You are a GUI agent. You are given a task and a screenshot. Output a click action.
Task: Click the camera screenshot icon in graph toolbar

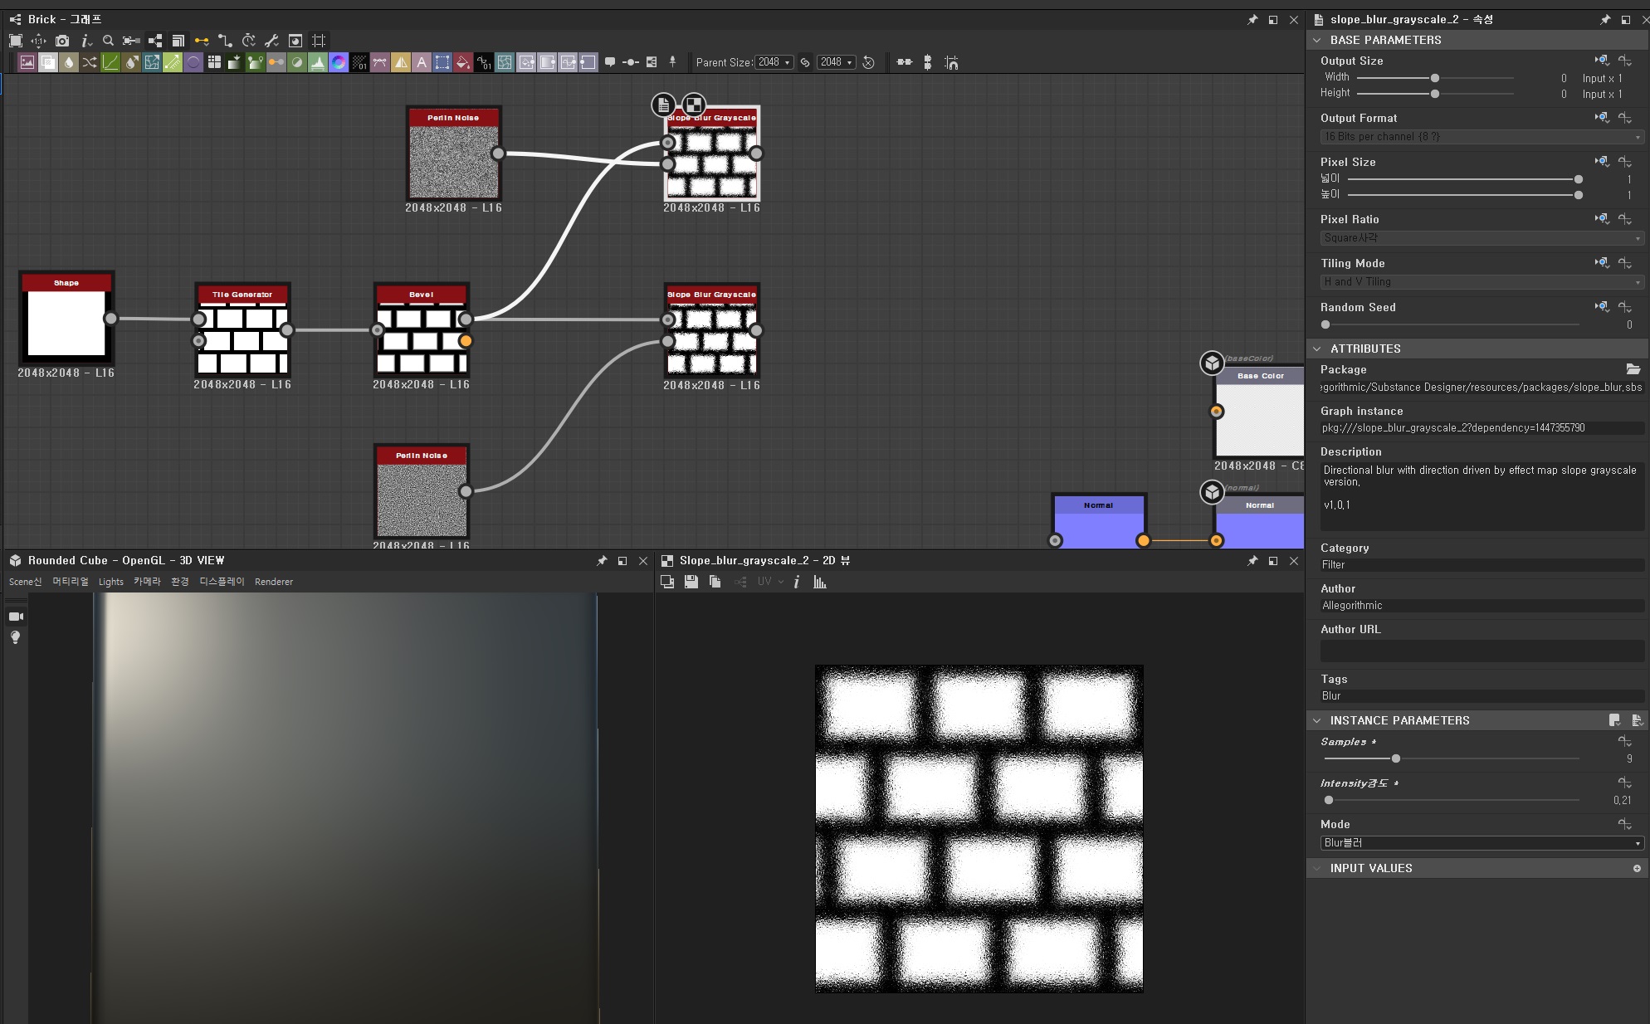coord(62,41)
